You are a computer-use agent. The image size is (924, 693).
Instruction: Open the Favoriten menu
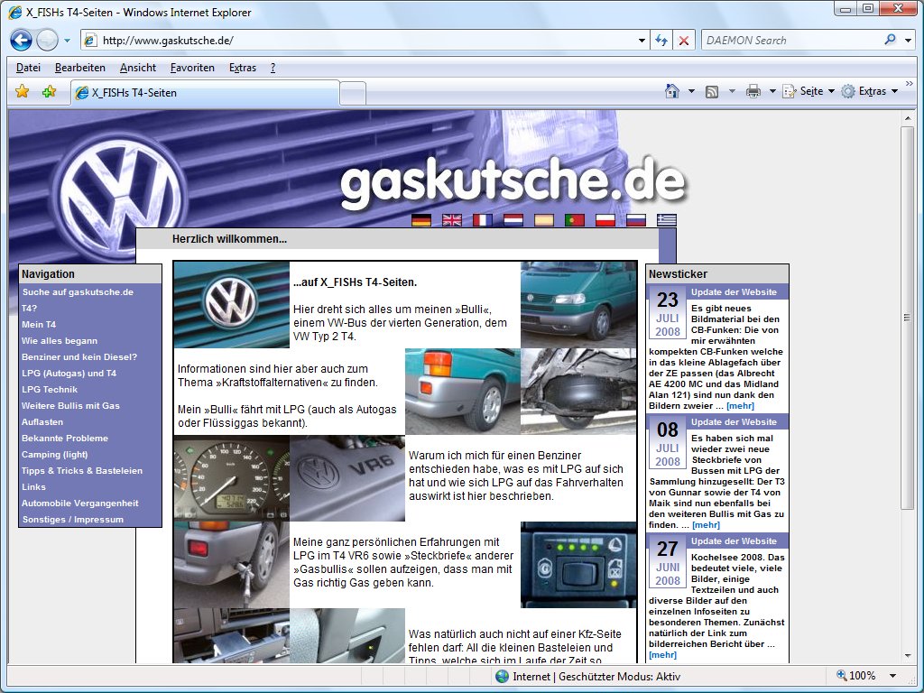(x=192, y=68)
